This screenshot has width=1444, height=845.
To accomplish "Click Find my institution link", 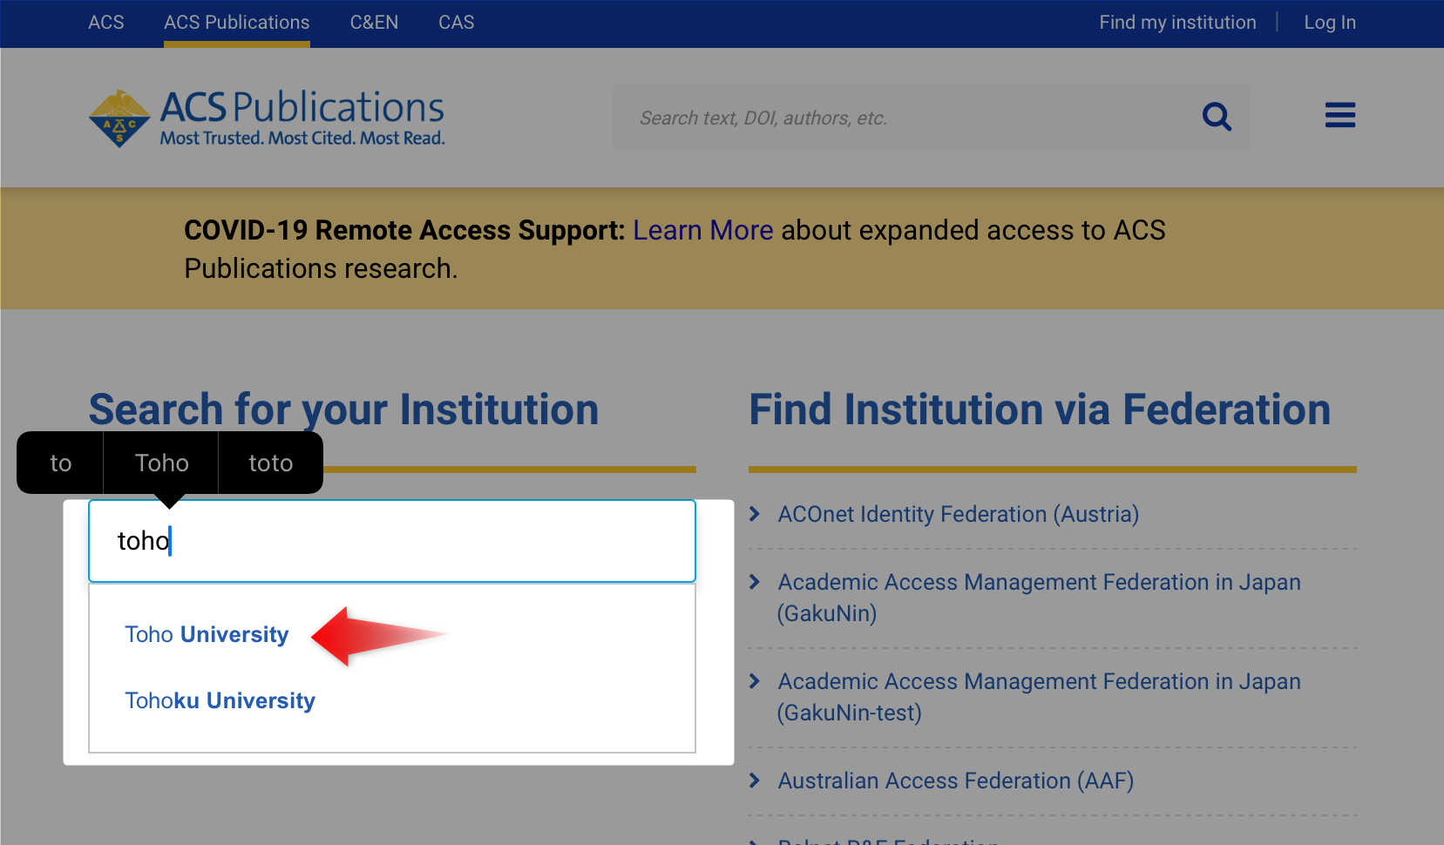I will click(1177, 23).
